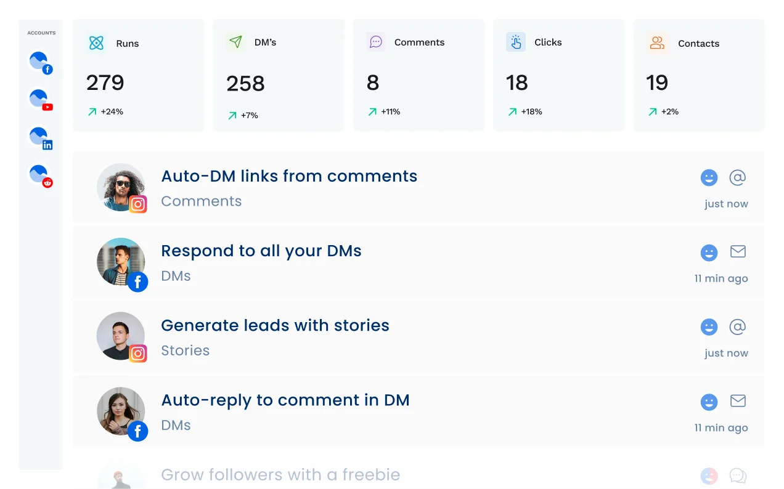Image resolution: width=784 pixels, height=489 pixels.
Task: Click the Contacts people icon
Action: 657,43
